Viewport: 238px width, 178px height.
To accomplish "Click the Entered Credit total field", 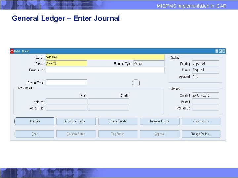I will pos(108,102).
